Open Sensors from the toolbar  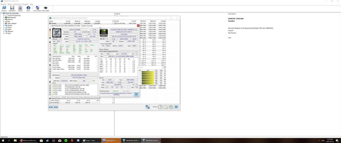click(20, 9)
